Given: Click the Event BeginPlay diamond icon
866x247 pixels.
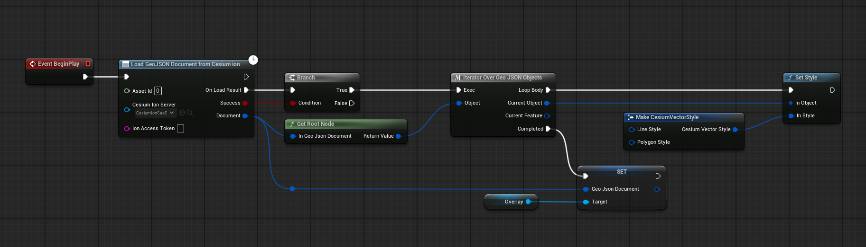Looking at the screenshot, I should (33, 64).
